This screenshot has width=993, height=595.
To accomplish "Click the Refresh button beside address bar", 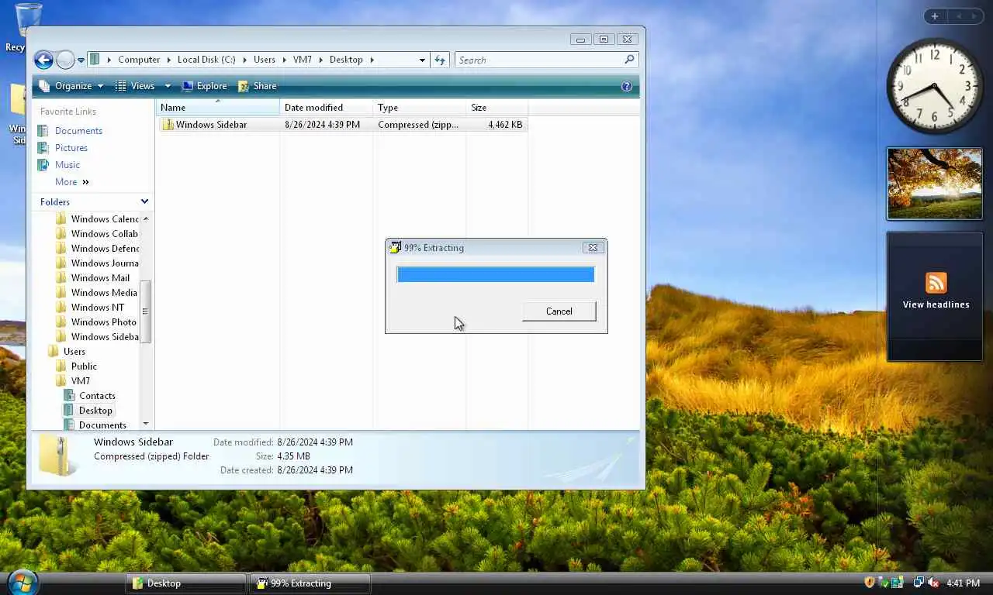I will click(440, 60).
